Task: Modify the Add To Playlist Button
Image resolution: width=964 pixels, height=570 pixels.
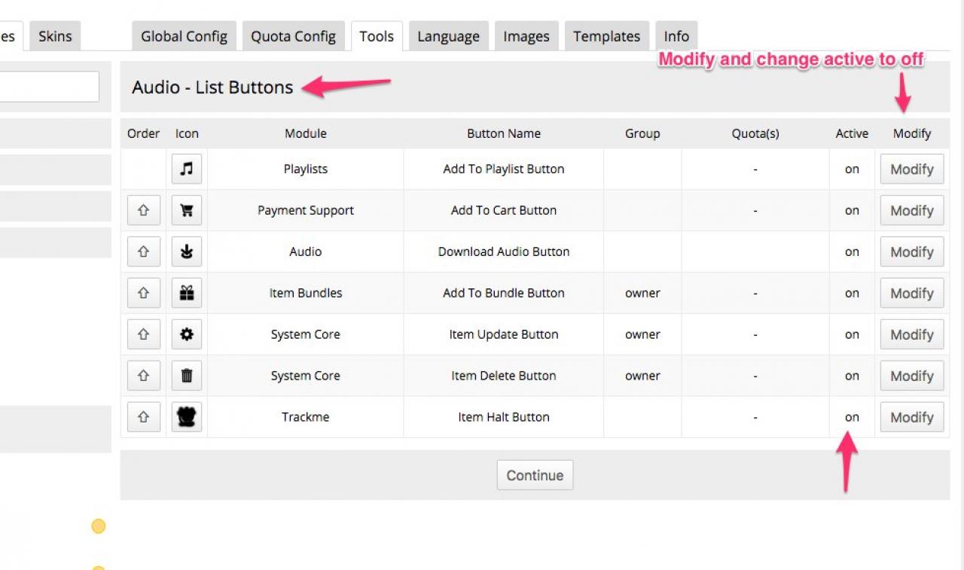Action: [911, 169]
